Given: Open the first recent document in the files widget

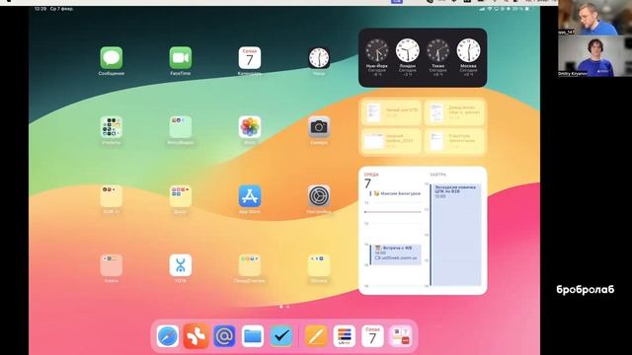Looking at the screenshot, I should [391, 112].
